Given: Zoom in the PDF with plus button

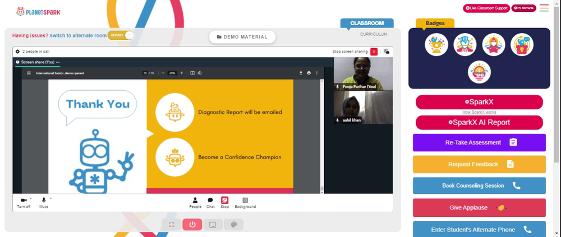Looking at the screenshot, I should coord(181,73).
